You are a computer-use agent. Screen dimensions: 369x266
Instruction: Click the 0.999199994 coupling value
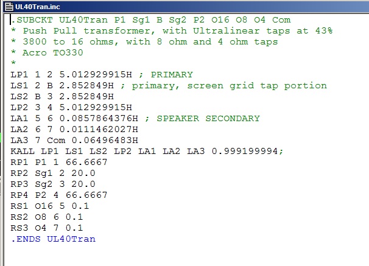click(245, 151)
